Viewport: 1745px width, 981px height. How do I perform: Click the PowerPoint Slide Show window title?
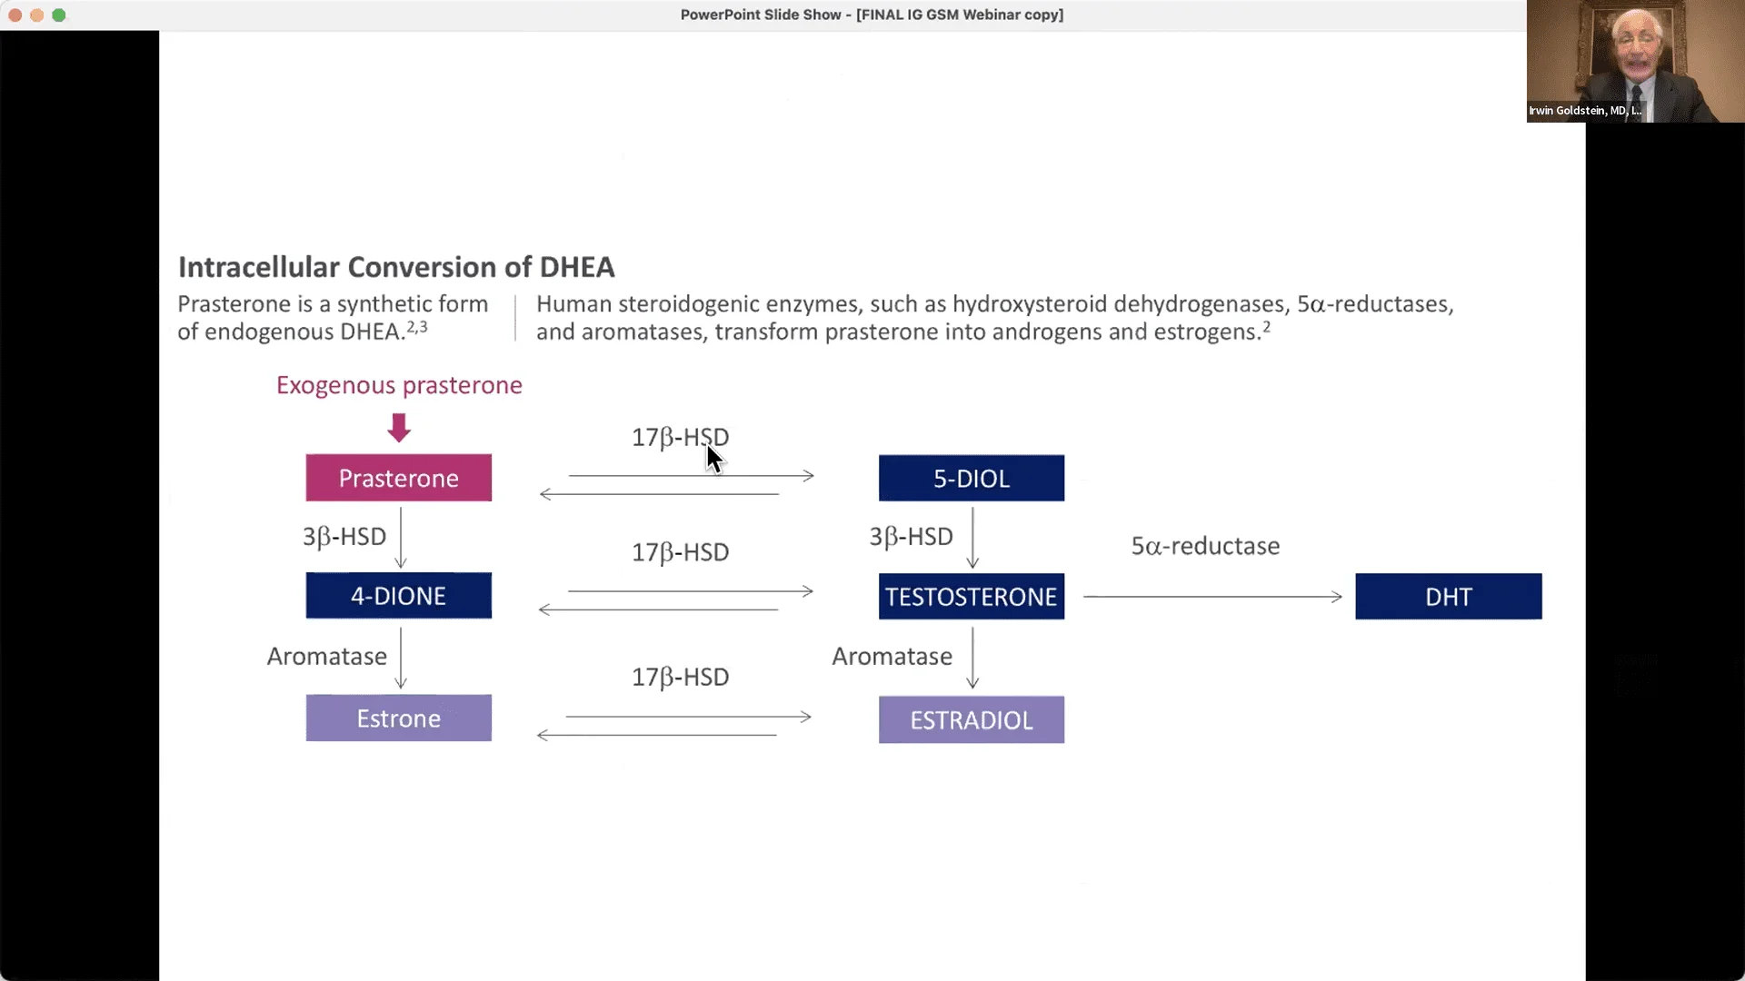pyautogui.click(x=872, y=15)
